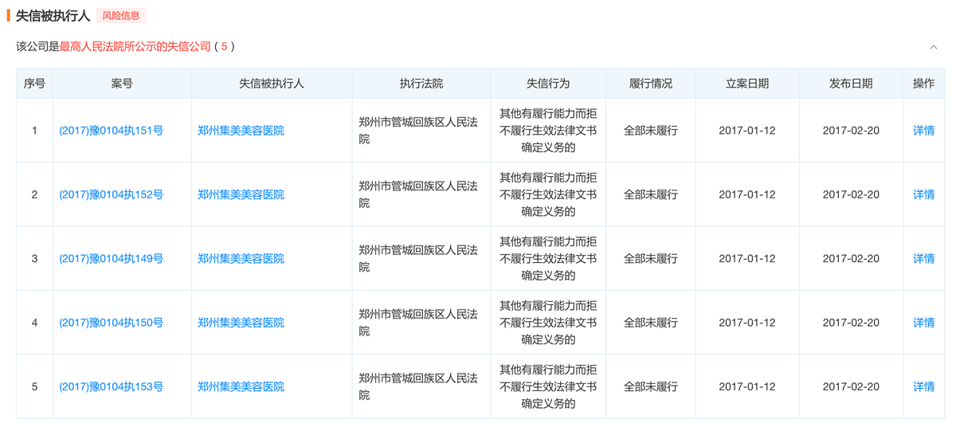This screenshot has height=431, width=956.
Task: Open case (2017)豫0104执149号
Action: (x=111, y=259)
